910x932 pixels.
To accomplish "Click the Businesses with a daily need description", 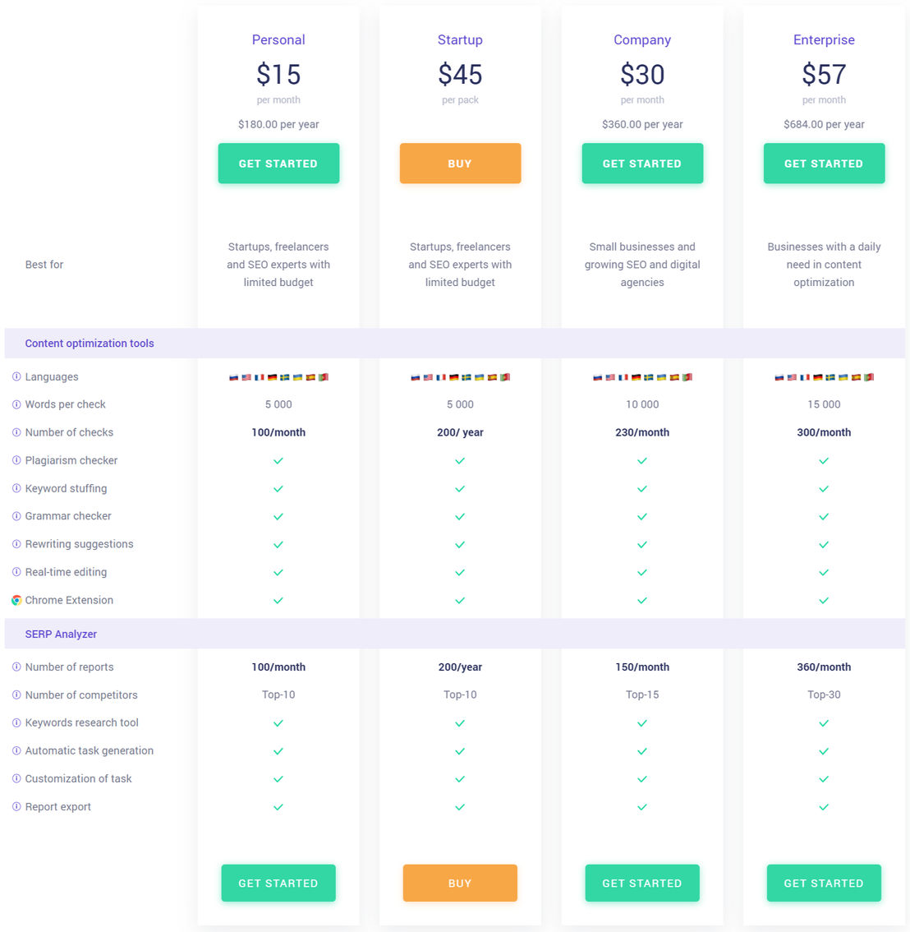I will point(824,265).
